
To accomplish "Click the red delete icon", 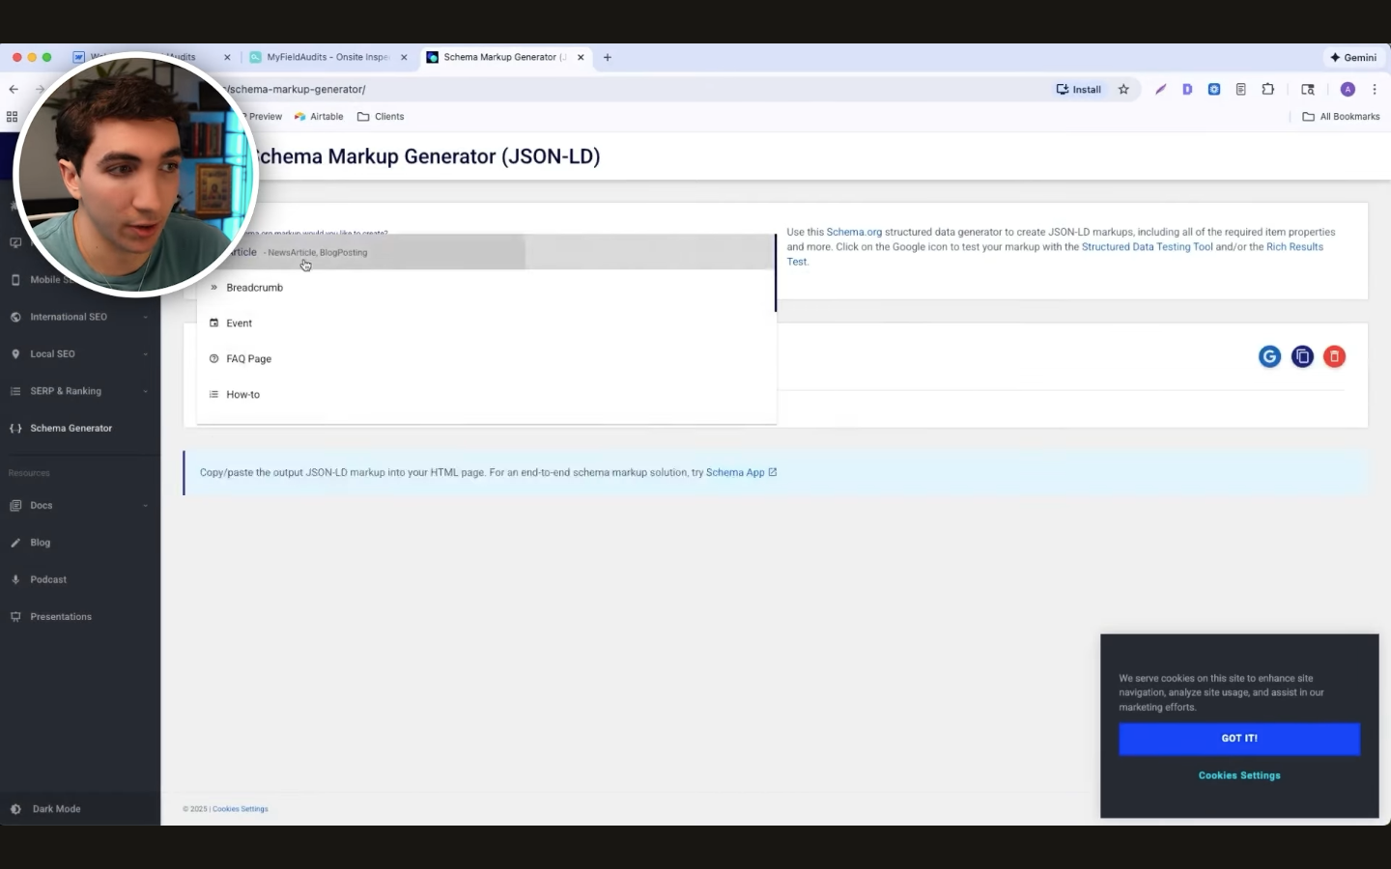I will [x=1334, y=356].
